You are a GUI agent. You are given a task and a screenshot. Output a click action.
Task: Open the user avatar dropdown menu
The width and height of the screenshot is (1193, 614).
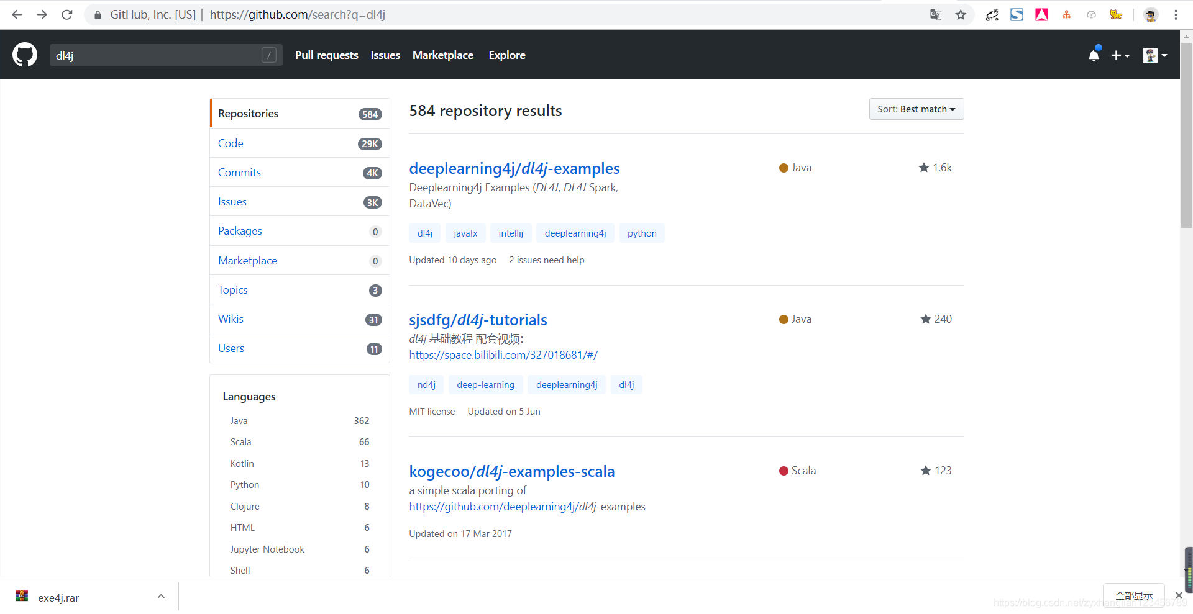1155,55
